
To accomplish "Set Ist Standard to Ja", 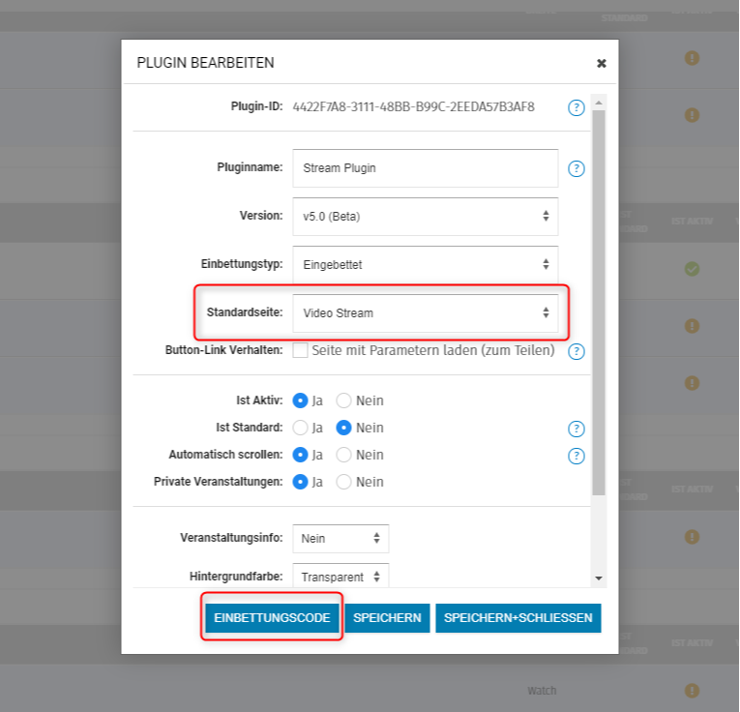I will coord(300,428).
